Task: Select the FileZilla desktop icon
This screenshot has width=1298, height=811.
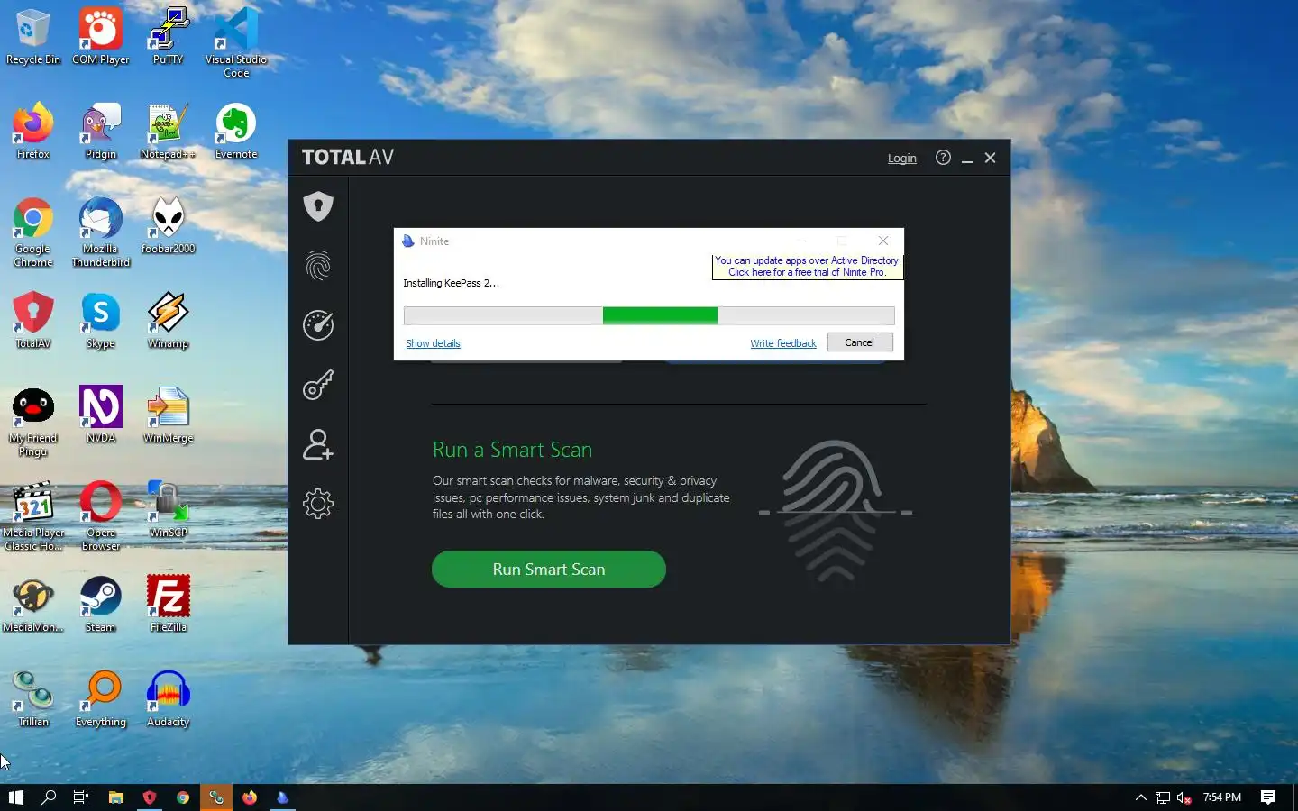Action: (x=169, y=606)
